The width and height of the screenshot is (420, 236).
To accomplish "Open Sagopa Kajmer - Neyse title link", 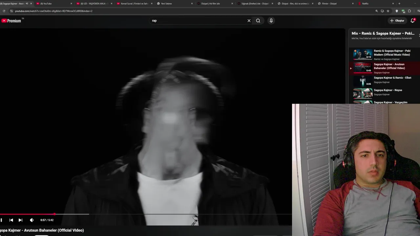I will [388, 90].
